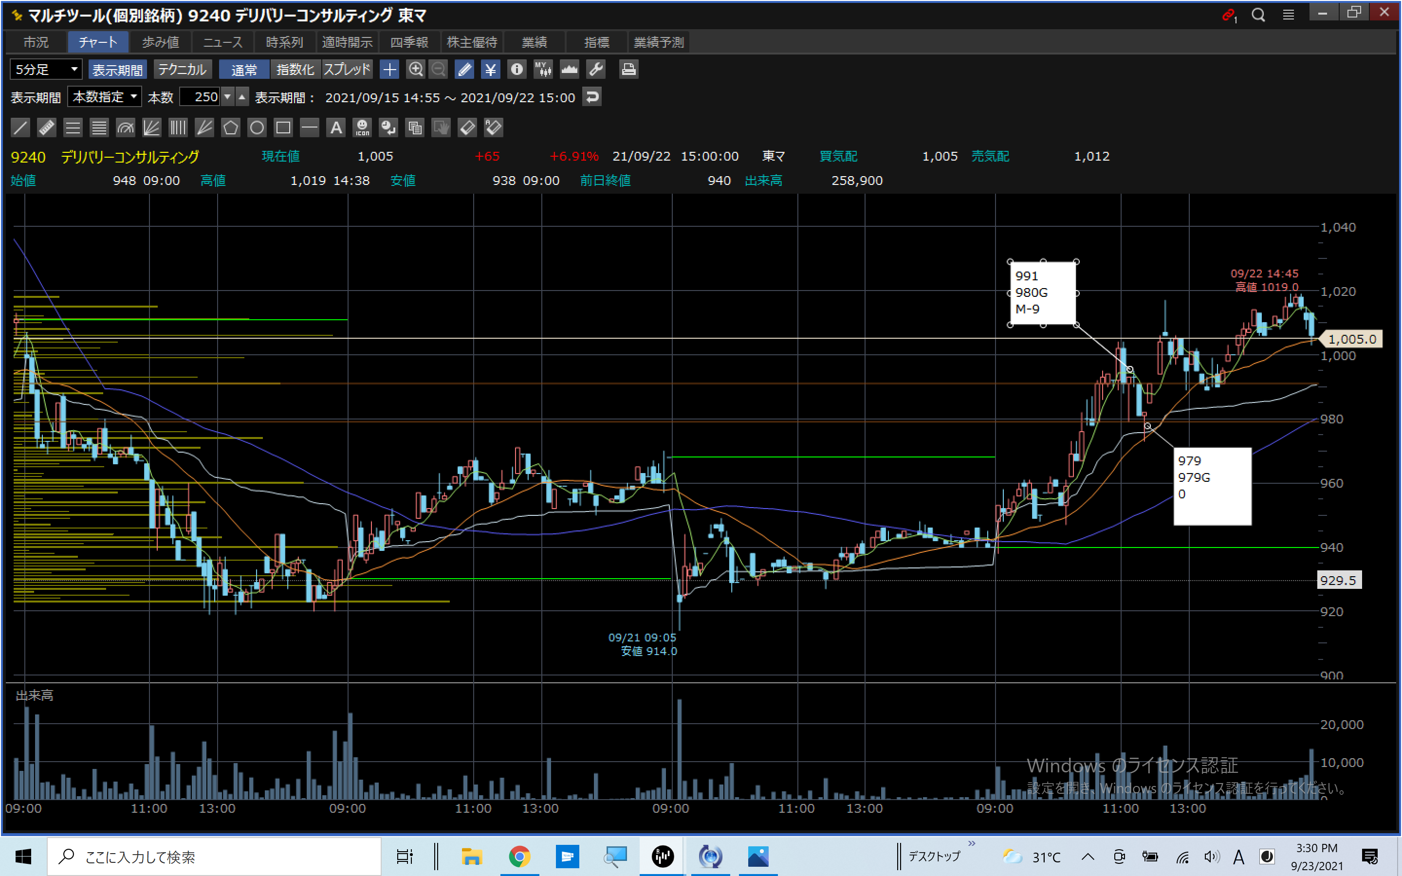
Task: Switch chart mode to 指数化
Action: (295, 70)
